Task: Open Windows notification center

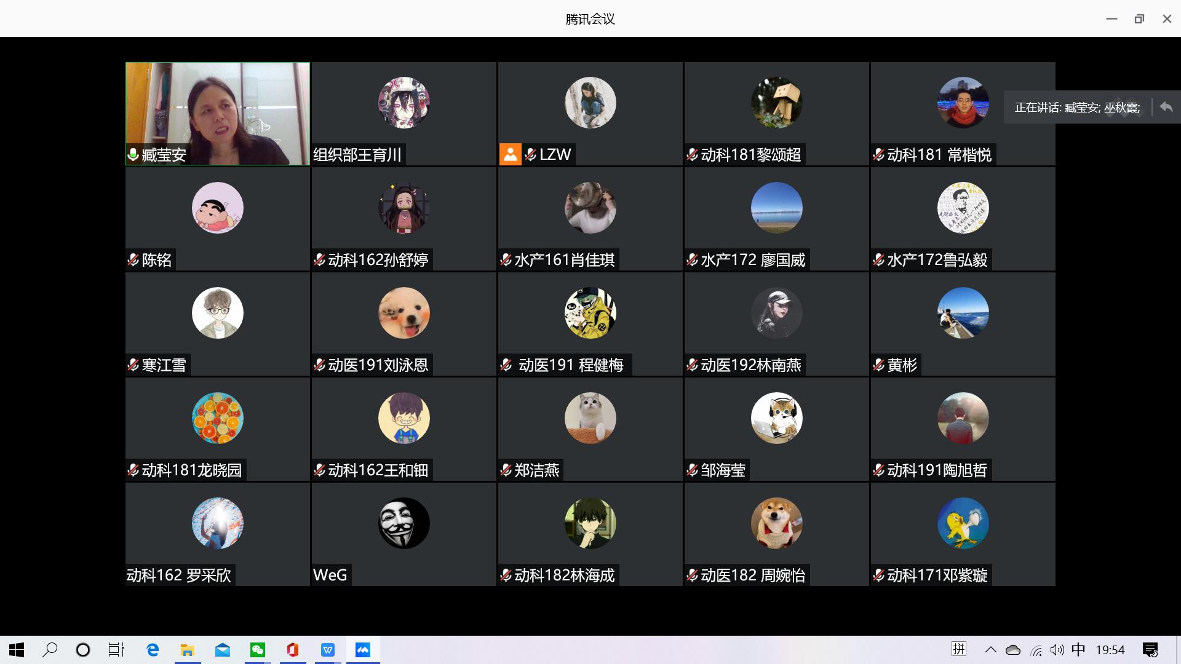Action: (1150, 650)
